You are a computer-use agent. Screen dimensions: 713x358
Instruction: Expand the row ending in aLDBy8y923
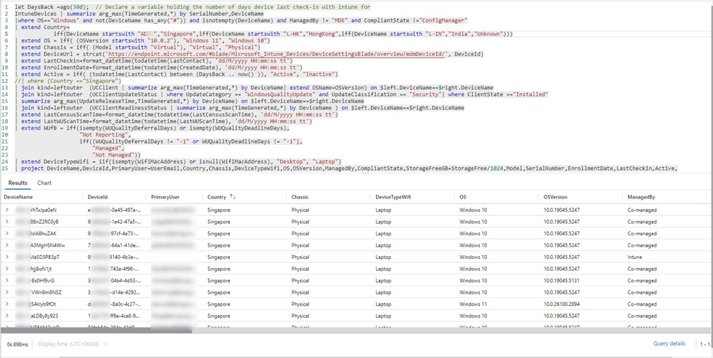pyautogui.click(x=8, y=316)
